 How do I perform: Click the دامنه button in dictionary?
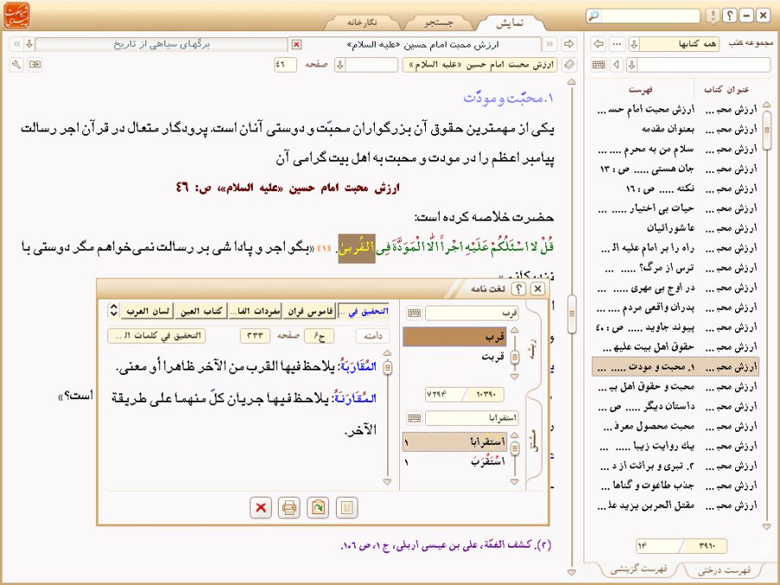tap(372, 336)
